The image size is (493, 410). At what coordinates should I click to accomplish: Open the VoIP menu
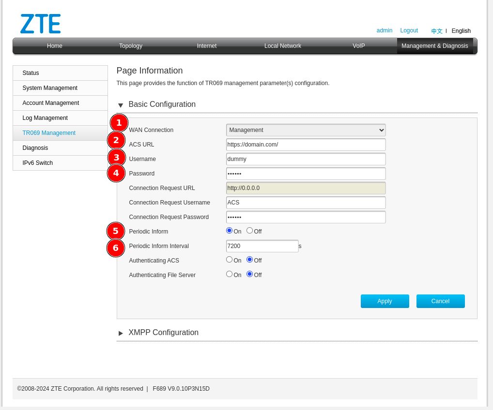click(358, 46)
